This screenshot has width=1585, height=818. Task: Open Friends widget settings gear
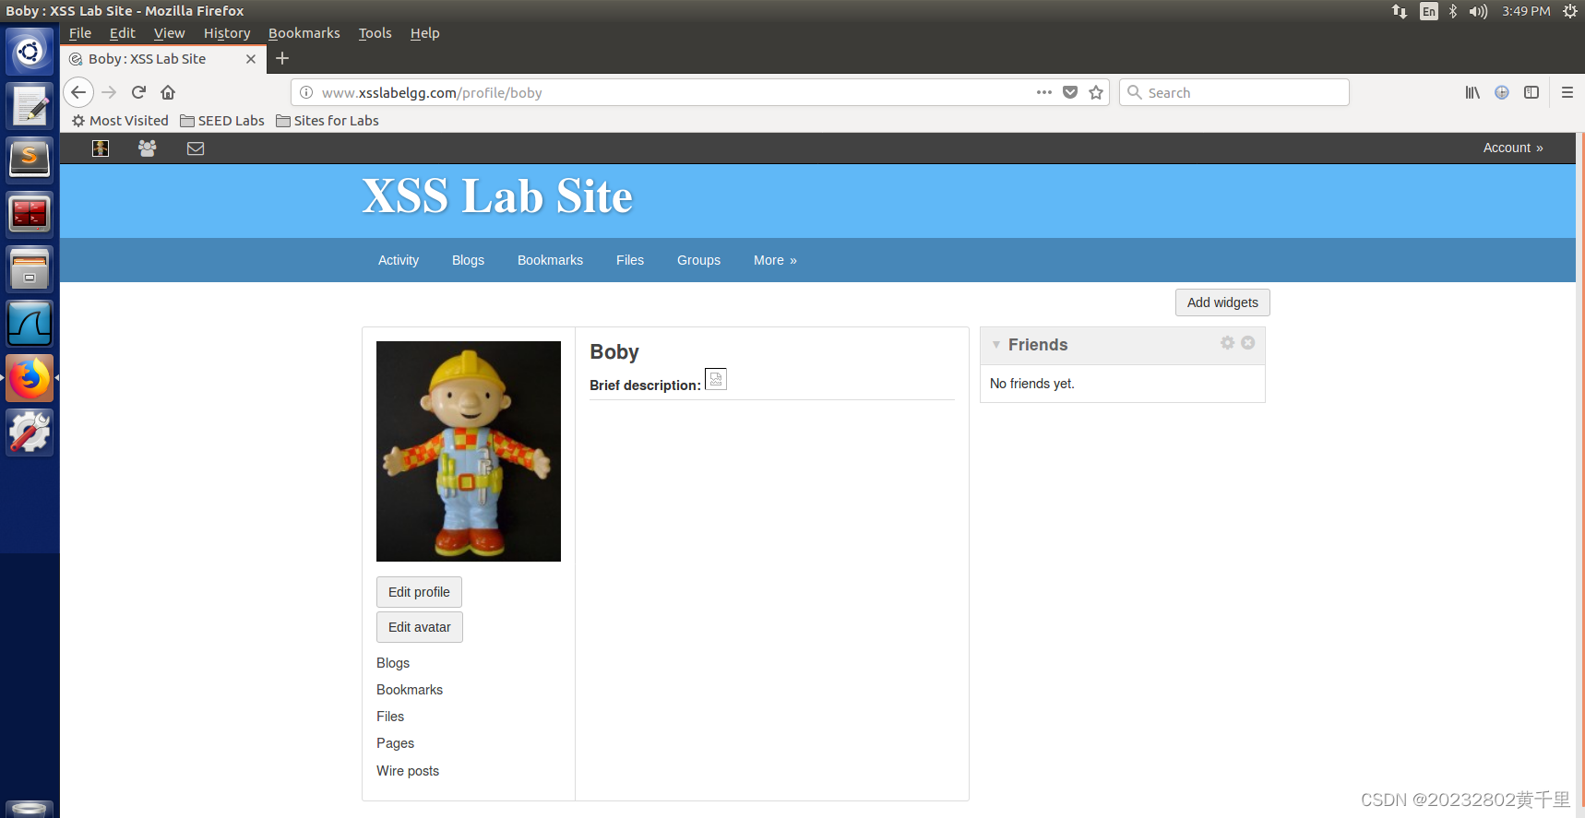tap(1227, 342)
